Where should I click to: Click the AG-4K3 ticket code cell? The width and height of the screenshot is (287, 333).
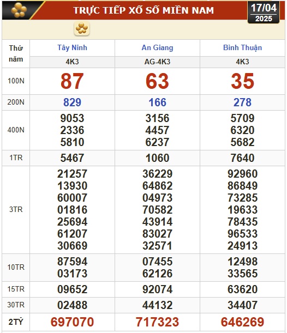click(157, 62)
